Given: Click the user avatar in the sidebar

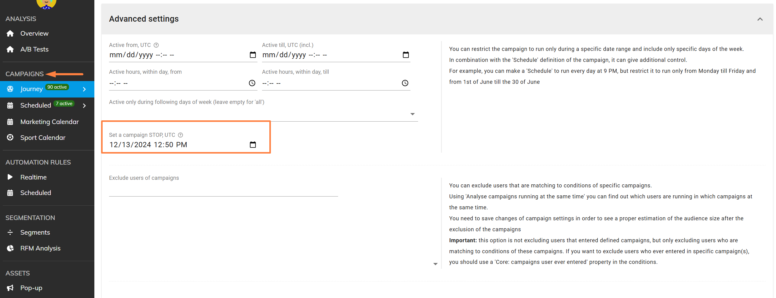Looking at the screenshot, I should (x=46, y=3).
